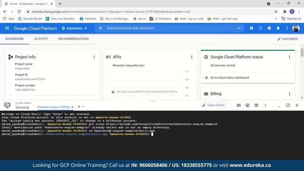Click the search magnifier icon
The height and width of the screenshot is (171, 304).
coord(100,28)
